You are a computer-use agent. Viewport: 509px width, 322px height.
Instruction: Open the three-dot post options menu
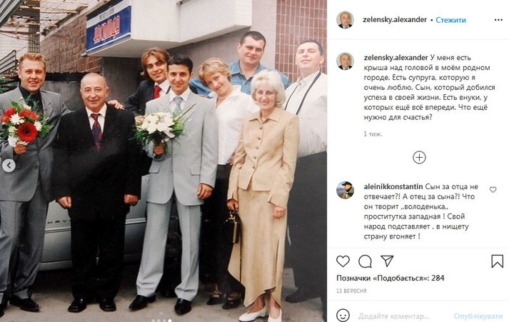click(x=498, y=20)
